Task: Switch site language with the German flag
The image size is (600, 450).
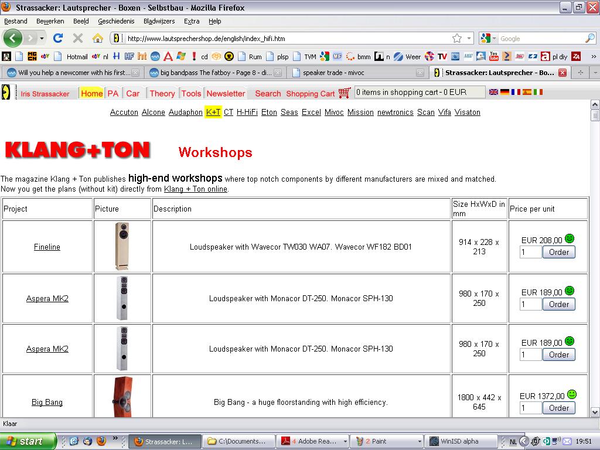Action: tap(504, 92)
